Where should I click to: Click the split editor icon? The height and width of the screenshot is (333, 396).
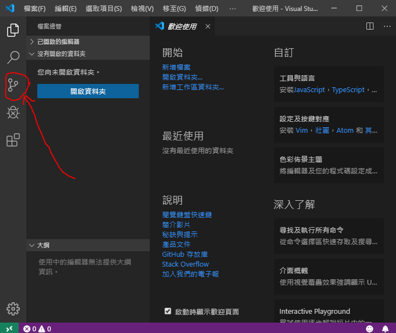370,26
